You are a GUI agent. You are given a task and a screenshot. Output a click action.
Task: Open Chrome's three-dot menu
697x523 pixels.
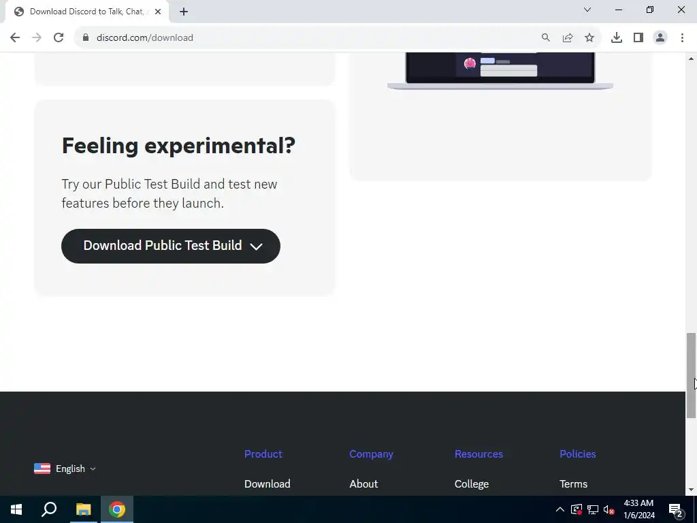coord(682,38)
